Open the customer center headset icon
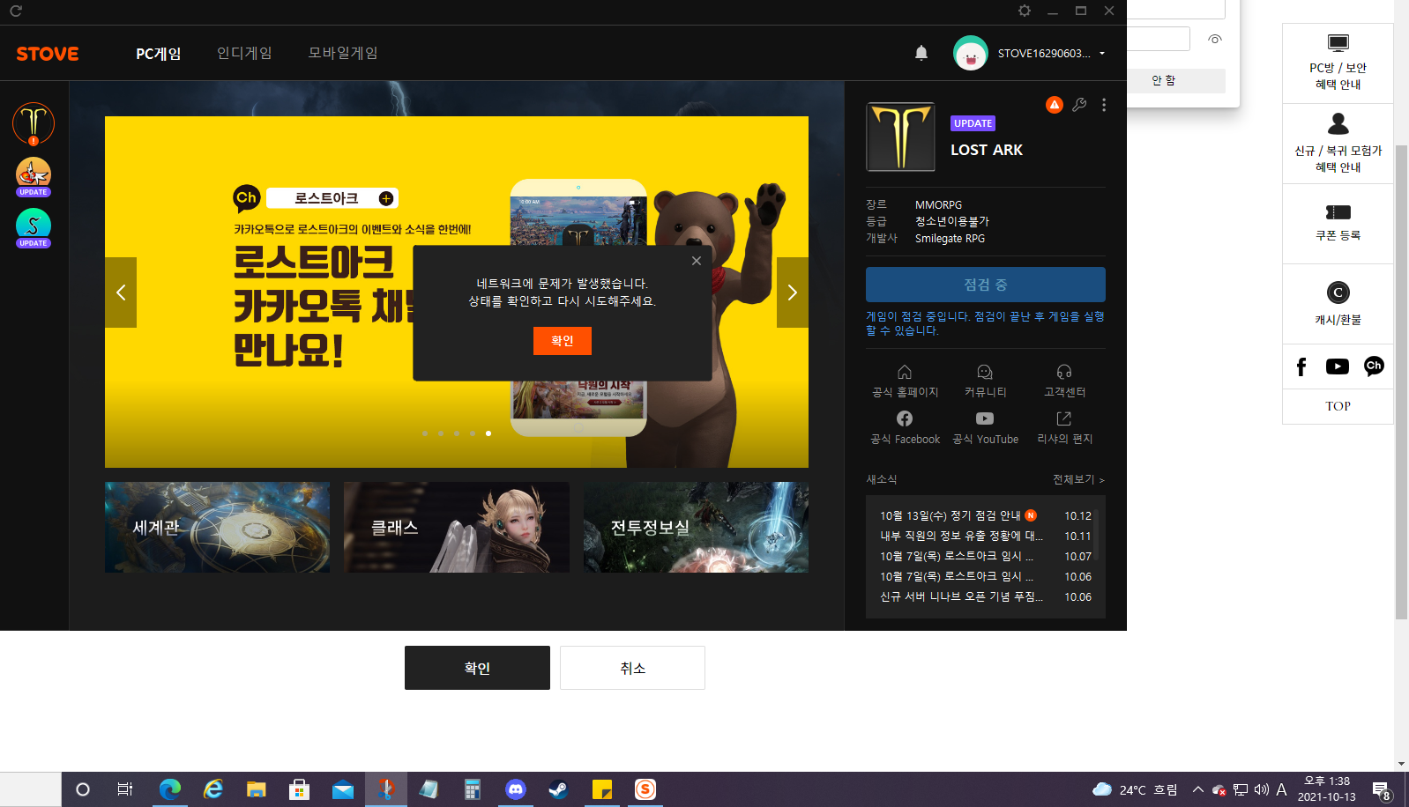Screen dimensions: 1409x807 tap(1064, 372)
